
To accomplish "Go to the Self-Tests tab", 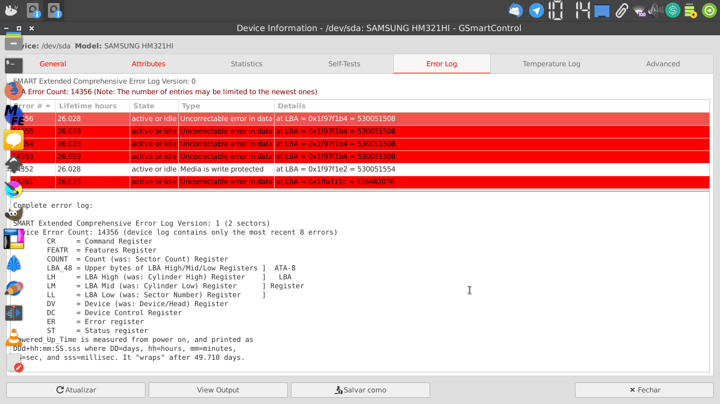I will click(344, 64).
